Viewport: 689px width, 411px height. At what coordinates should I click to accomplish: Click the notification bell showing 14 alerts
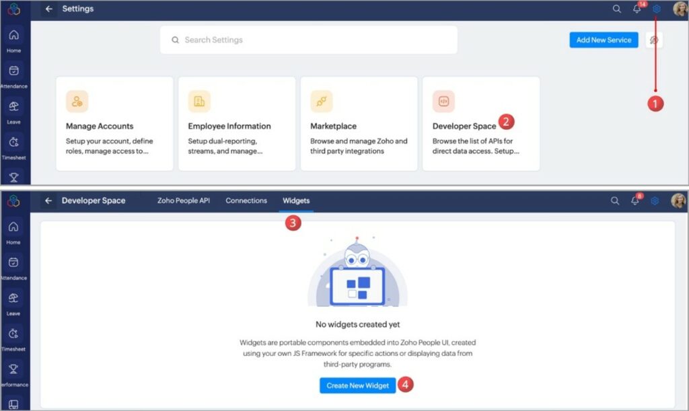[x=637, y=9]
